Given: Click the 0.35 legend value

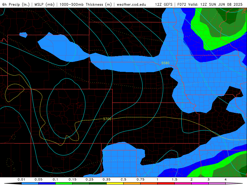Looking at the screenshot, I should pyautogui.click(x=107, y=179).
